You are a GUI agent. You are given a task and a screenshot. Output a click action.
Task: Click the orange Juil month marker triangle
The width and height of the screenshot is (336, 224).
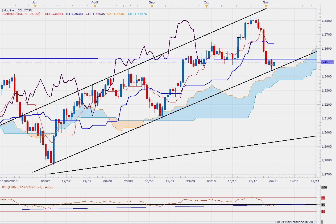pyautogui.click(x=35, y=6)
